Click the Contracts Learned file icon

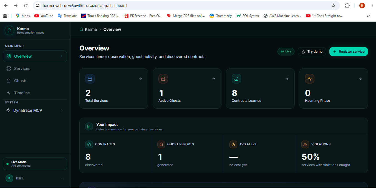pyautogui.click(x=236, y=79)
